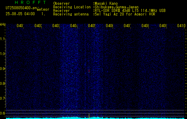The width and height of the screenshot is (187, 119).
Task: Click the RTL-SDR SDR# receiver details
Action: click(130, 11)
